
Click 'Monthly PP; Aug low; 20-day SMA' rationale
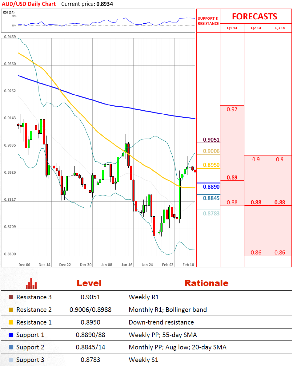tap(178, 347)
